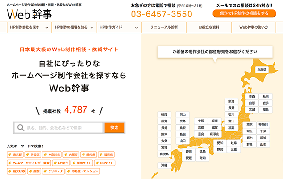This screenshot has height=179, width=283.
Task: Open the リニューアル診断 menu item
Action: [x=164, y=27]
